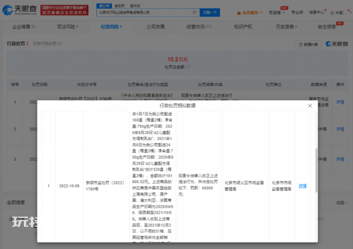Screen dimensions: 353x249
Task: Clear the search box with the X icon
Action: click(x=194, y=12)
